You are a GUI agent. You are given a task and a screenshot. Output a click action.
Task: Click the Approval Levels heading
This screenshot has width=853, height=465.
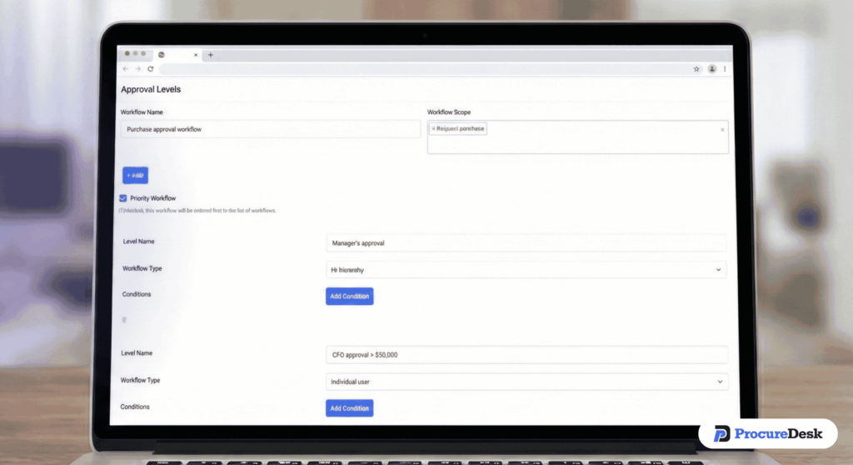click(x=151, y=89)
